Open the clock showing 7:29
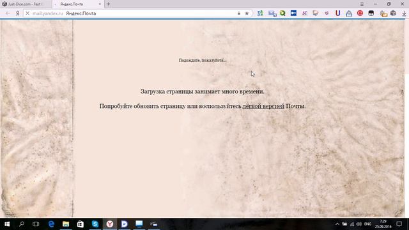This screenshot has width=409, height=230. (383, 224)
